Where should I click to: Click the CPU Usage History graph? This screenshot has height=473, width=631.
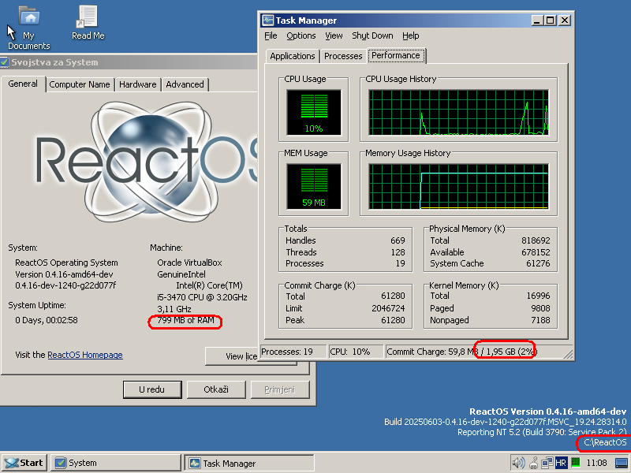click(458, 112)
